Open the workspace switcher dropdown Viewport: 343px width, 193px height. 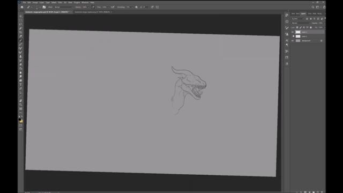(318, 7)
